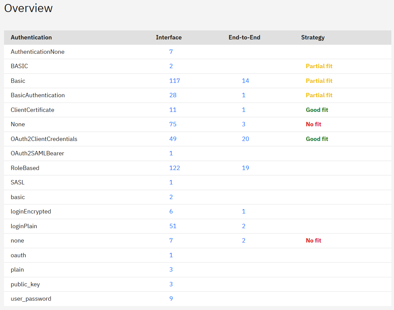
Task: Select the 19 End-to-End count for RoleBased
Action: tap(245, 168)
